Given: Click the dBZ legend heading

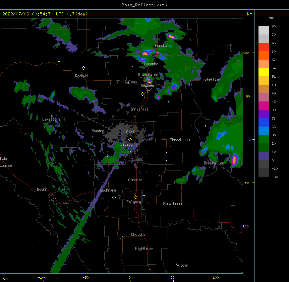Looking at the screenshot, I should [272, 18].
